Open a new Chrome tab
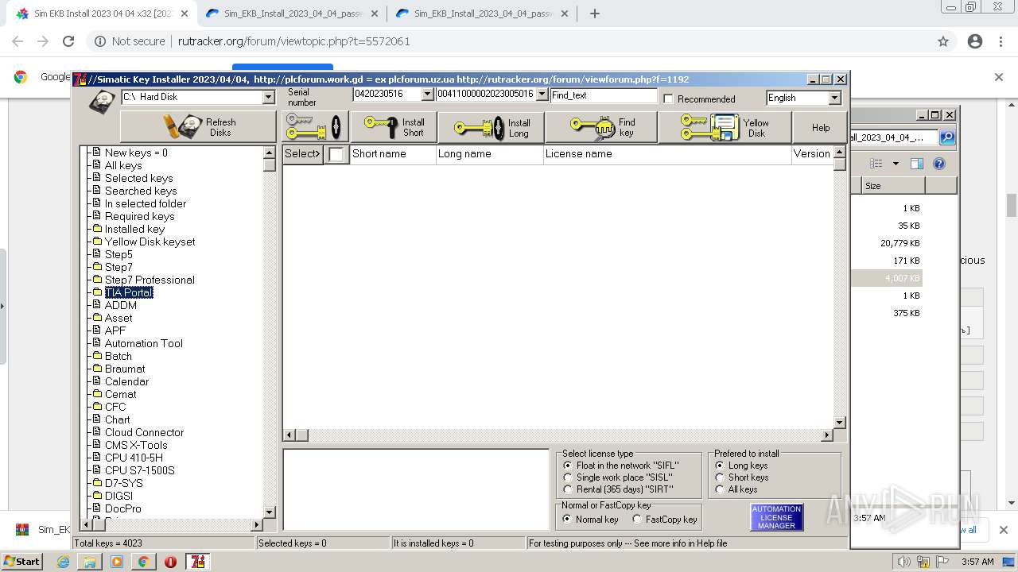Image resolution: width=1018 pixels, height=572 pixels. click(x=595, y=14)
